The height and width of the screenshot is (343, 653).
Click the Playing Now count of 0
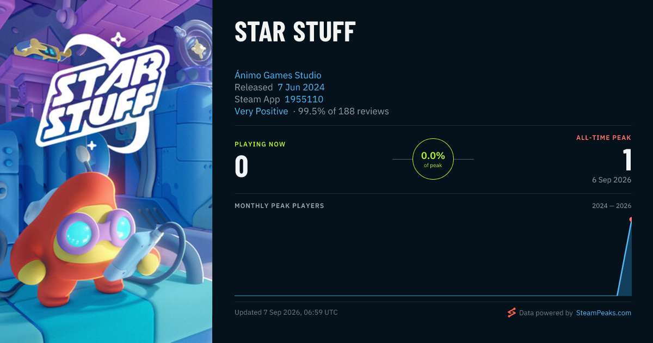click(x=241, y=167)
